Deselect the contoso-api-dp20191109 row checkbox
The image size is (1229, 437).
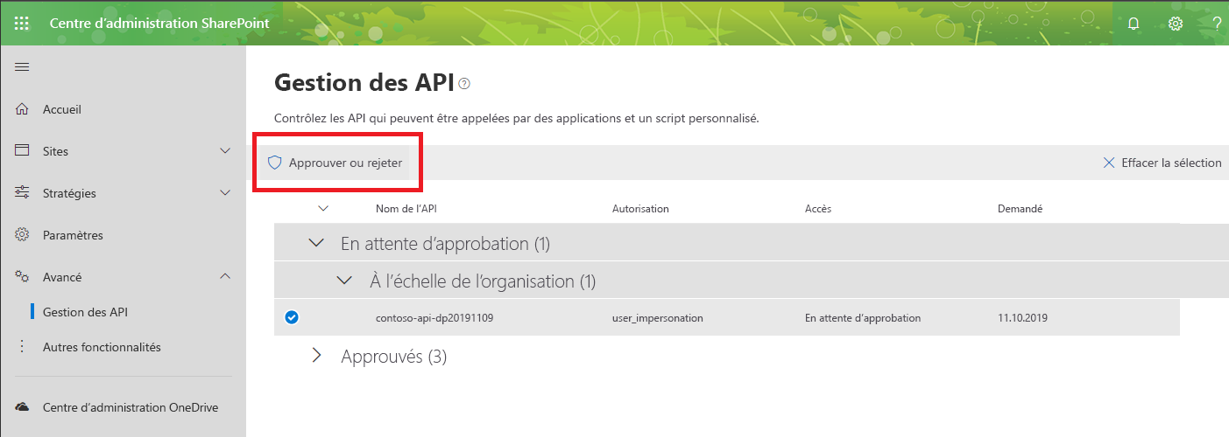tap(292, 318)
